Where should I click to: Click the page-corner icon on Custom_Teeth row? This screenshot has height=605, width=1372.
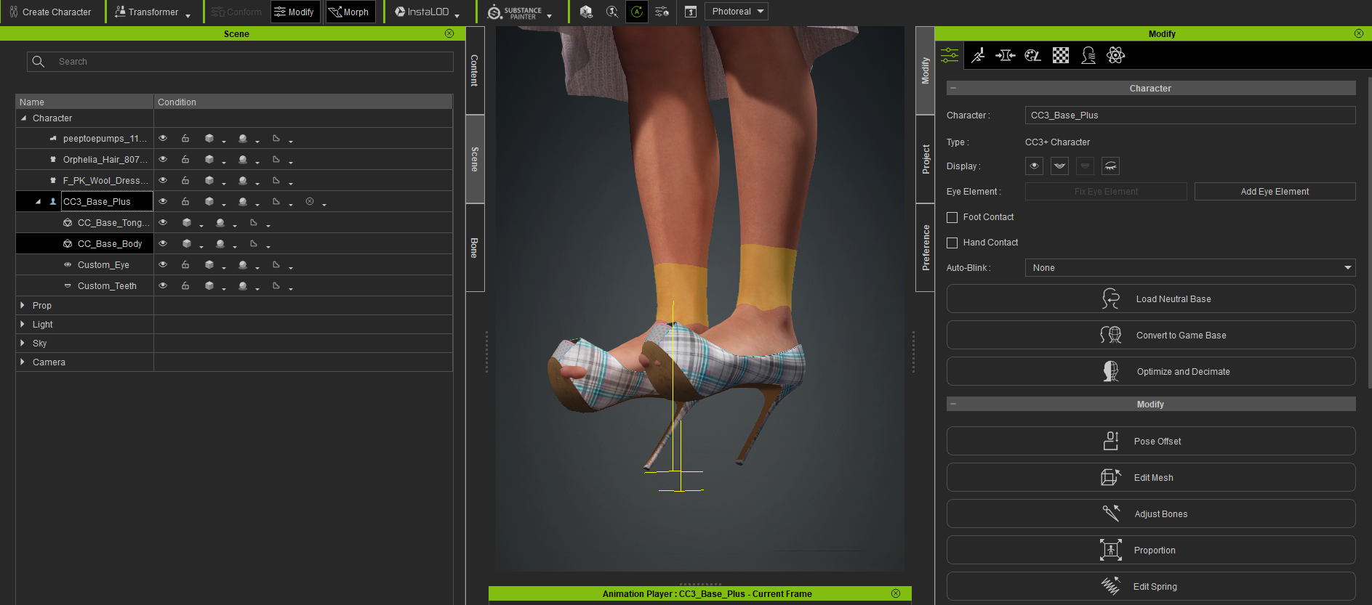(276, 285)
